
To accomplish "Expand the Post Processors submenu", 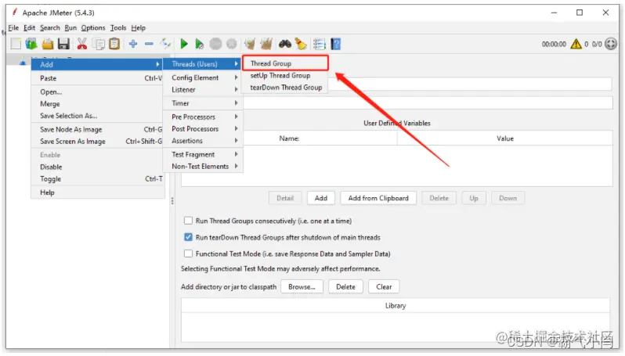I will [x=204, y=128].
